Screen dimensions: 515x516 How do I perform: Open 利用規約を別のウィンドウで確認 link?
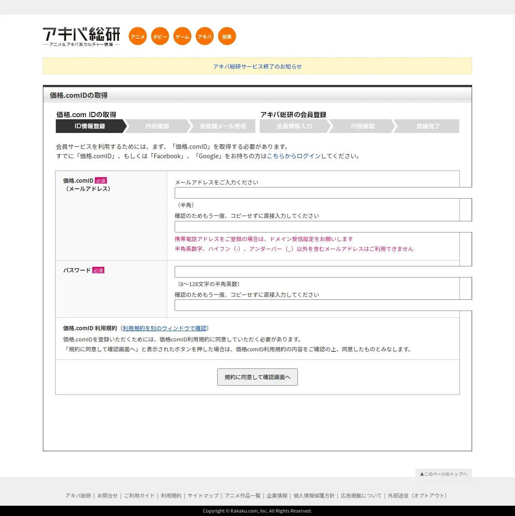(164, 328)
